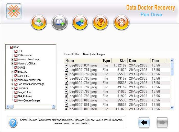Toggle the microsoft frontpage checkbox
This screenshot has height=132, width=179.
point(16,60)
